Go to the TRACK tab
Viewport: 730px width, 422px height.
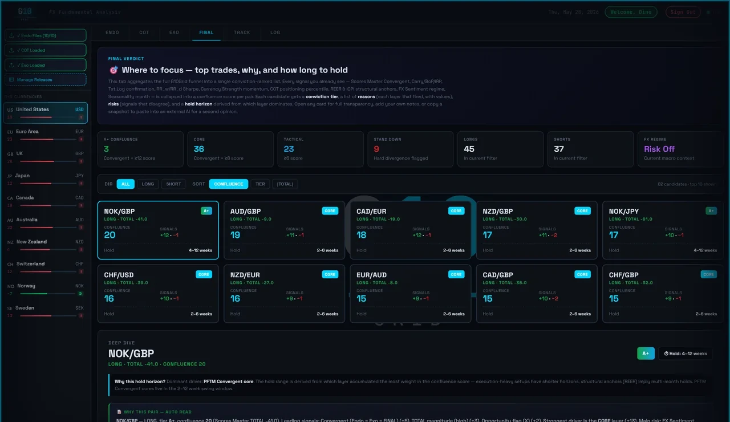coord(242,33)
